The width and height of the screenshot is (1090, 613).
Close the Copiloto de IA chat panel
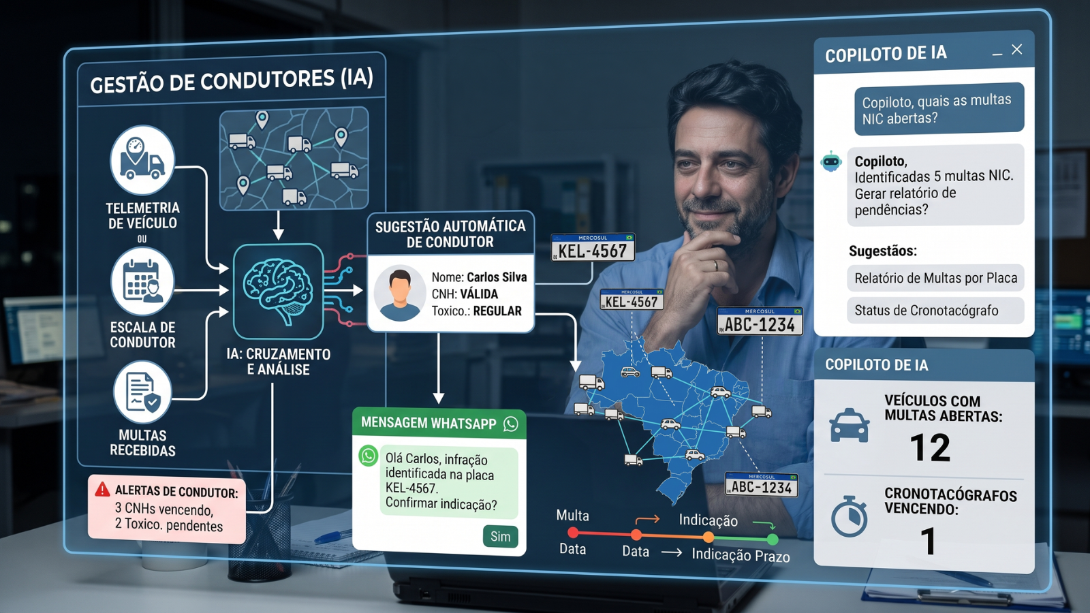[1017, 49]
